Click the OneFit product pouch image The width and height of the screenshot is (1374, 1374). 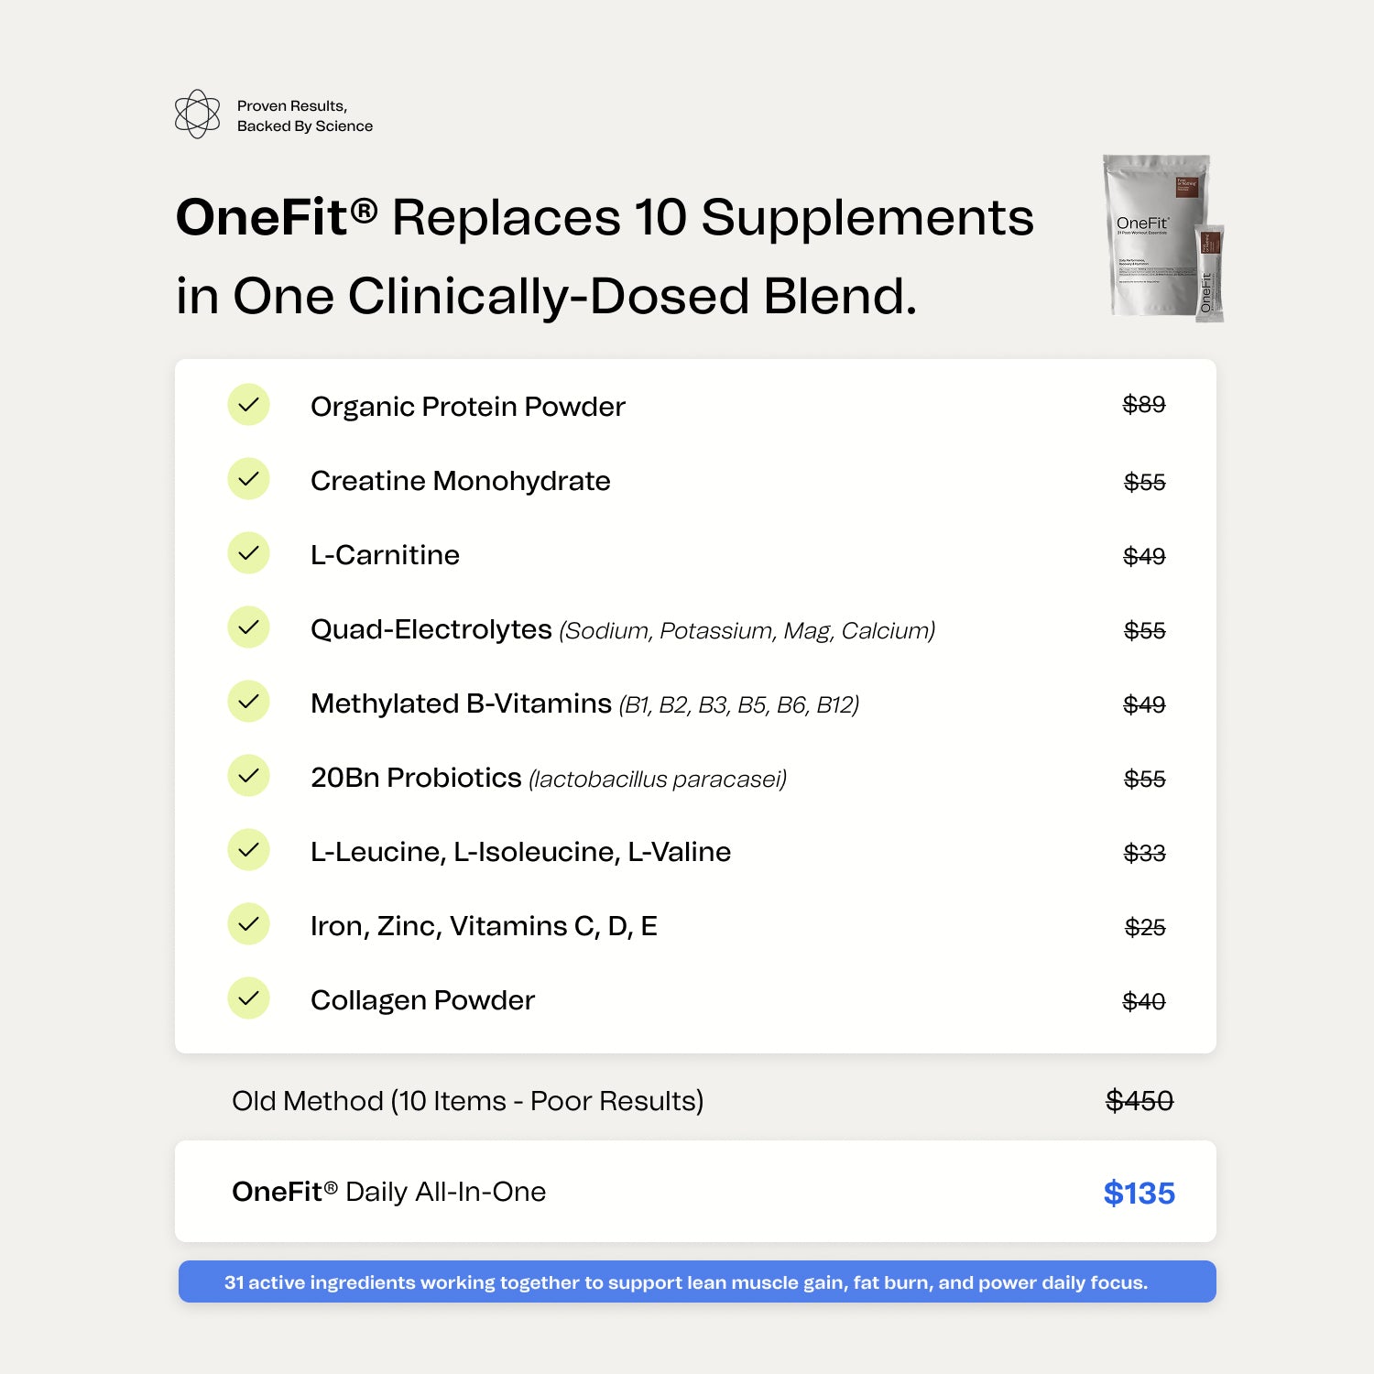pyautogui.click(x=1161, y=238)
